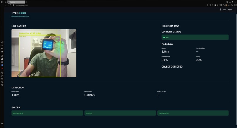Stop the running Streamlit app
237x128 pixels.
tap(224, 10)
